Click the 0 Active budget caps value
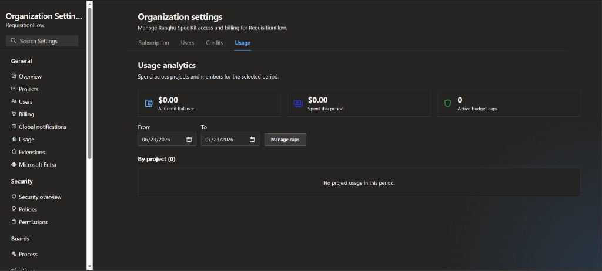 point(460,100)
